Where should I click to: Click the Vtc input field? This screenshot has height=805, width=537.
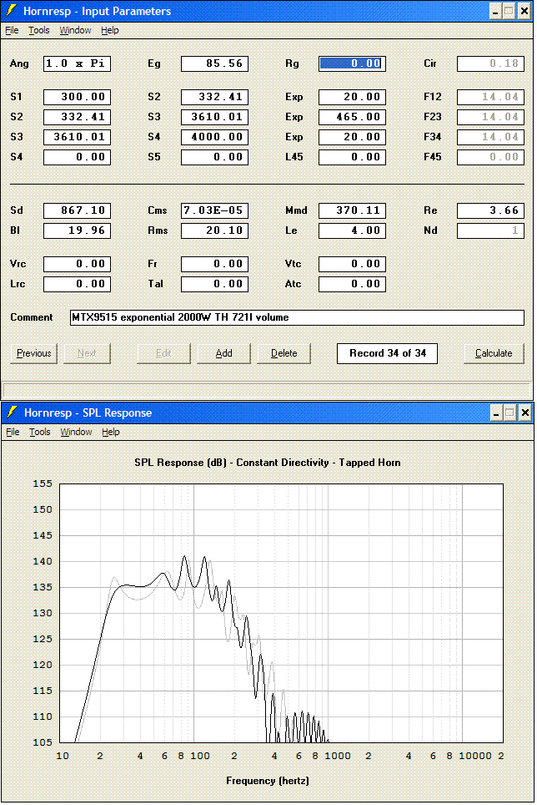tap(352, 264)
